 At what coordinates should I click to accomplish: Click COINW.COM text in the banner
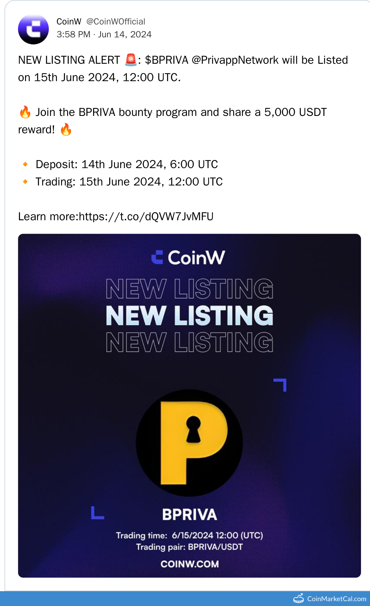point(189,564)
